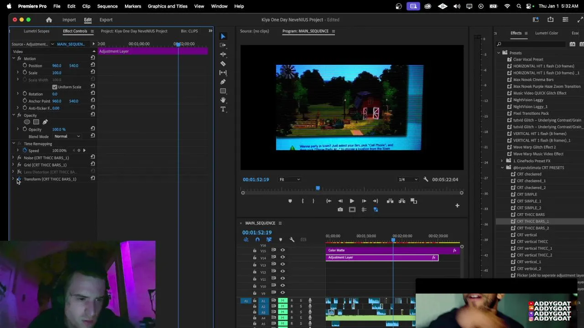Solo audio track A1
Image resolution: width=584 pixels, height=328 pixels.
coord(301,300)
